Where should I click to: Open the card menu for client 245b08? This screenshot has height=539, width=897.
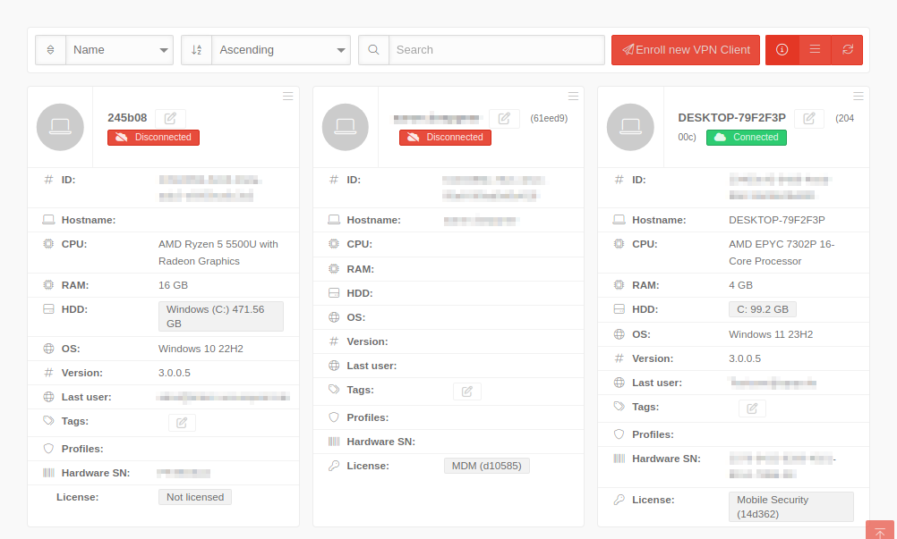[287, 96]
